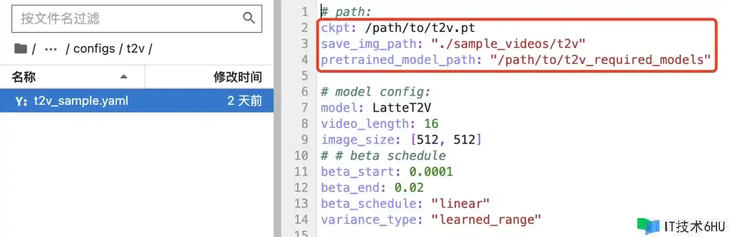Click the pretrained_model_path string value

[x=600, y=60]
